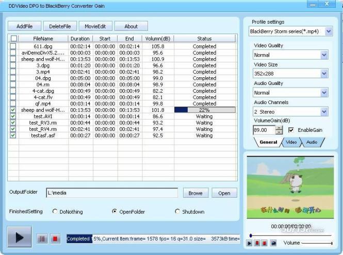This screenshot has width=343, height=255.
Task: Click the overall conversion status bar
Action: [153, 239]
